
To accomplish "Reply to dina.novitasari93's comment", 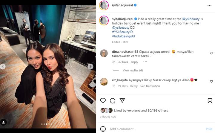I will 134,62.
